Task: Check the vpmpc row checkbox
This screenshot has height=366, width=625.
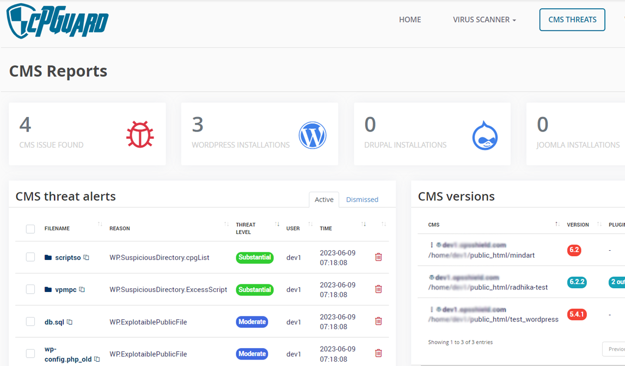Action: pos(30,289)
